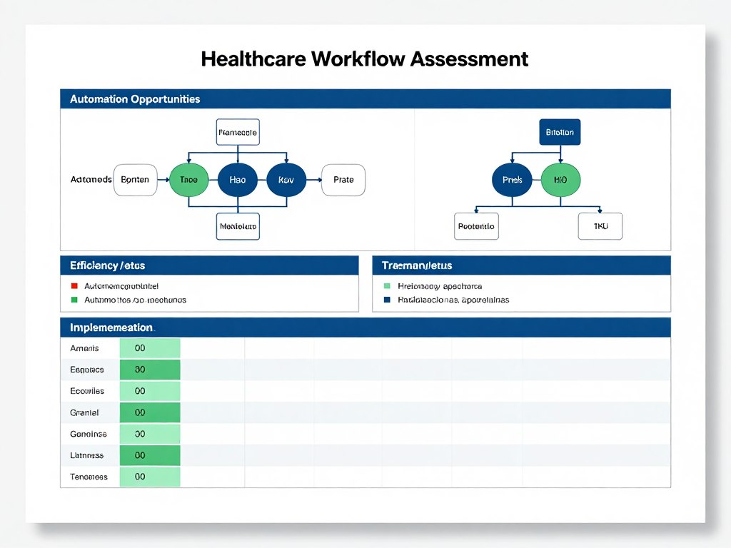Select the Gonninse row label
Screen dimensions: 731x548
tap(89, 434)
